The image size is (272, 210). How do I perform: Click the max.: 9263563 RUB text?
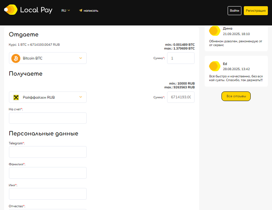(x=180, y=87)
